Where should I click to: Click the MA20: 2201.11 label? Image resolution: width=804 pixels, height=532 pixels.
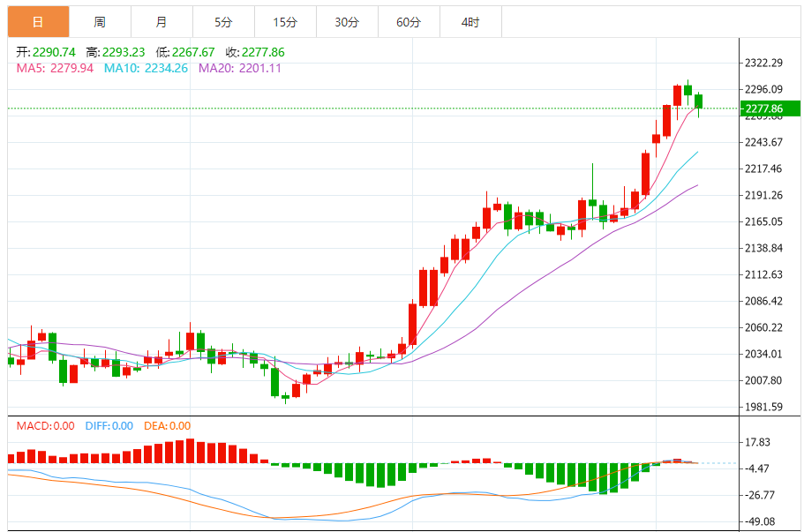[x=240, y=68]
